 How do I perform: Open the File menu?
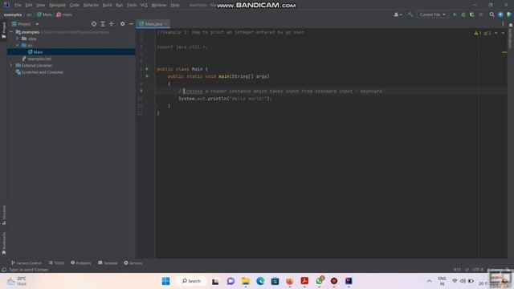(x=18, y=6)
